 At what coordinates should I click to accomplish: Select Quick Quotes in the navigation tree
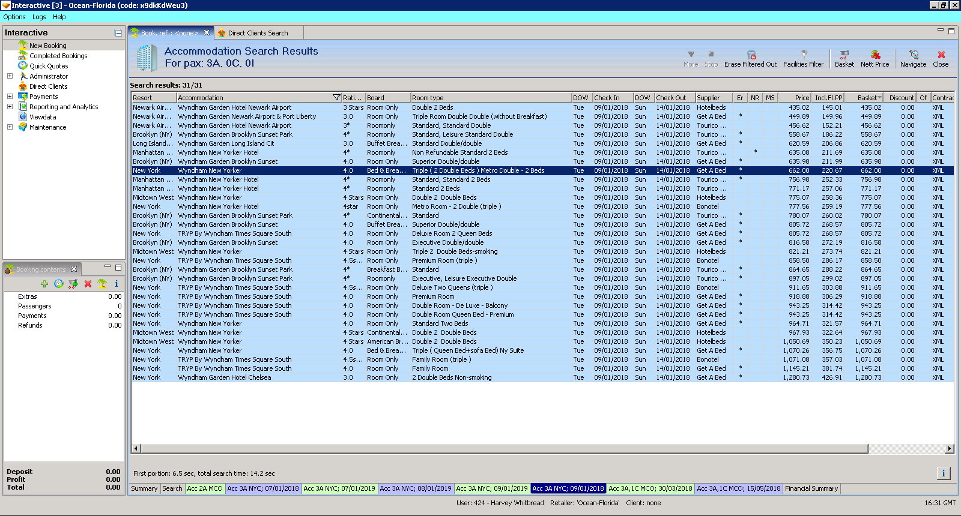49,66
